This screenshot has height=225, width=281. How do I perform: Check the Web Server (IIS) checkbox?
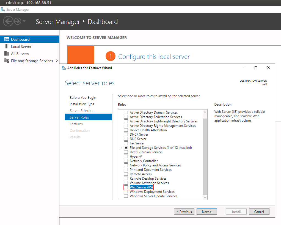point(126,187)
